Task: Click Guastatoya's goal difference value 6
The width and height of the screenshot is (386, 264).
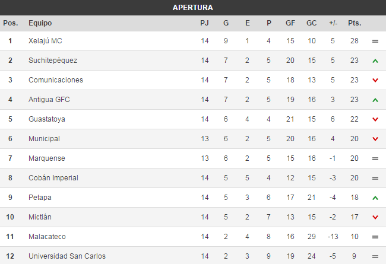Action: point(333,119)
